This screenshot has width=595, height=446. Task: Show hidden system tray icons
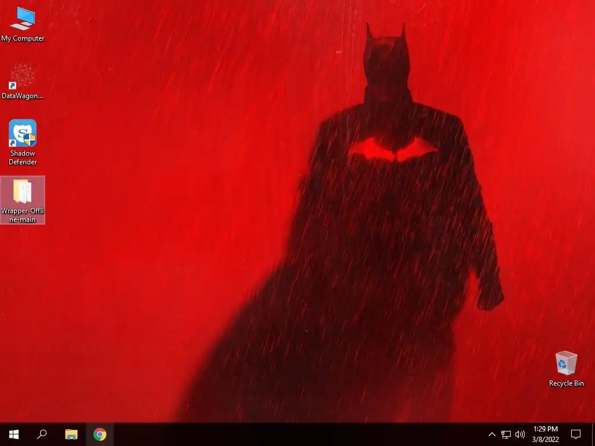coord(492,434)
